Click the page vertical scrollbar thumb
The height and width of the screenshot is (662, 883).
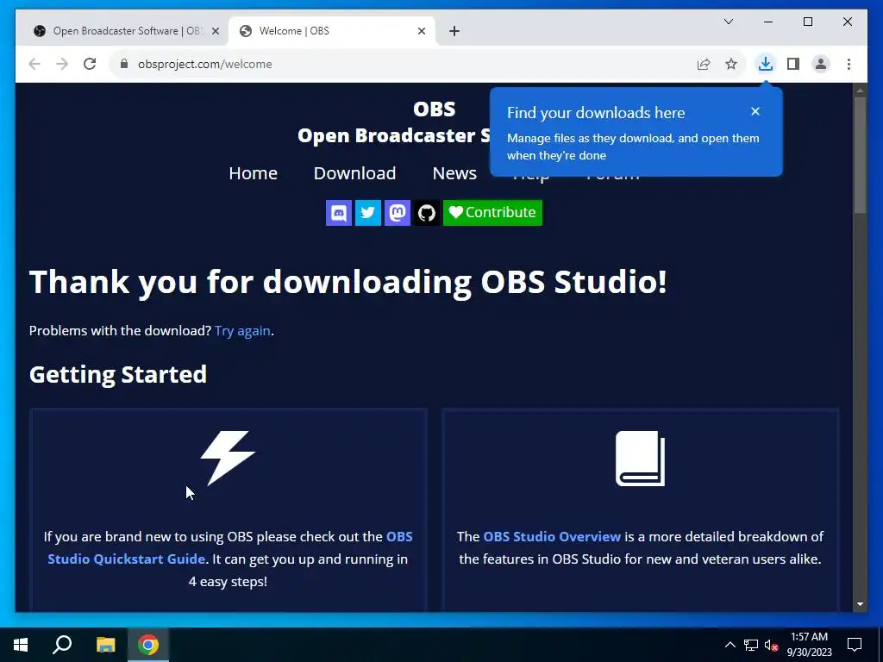click(x=860, y=155)
